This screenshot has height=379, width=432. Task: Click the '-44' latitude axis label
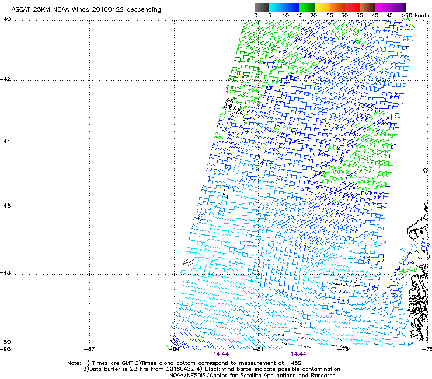5,142
